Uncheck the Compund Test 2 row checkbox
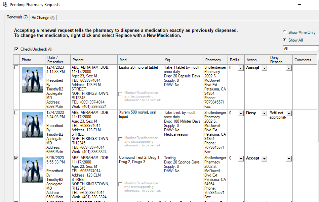This screenshot has width=319, height=202. tap(16, 158)
